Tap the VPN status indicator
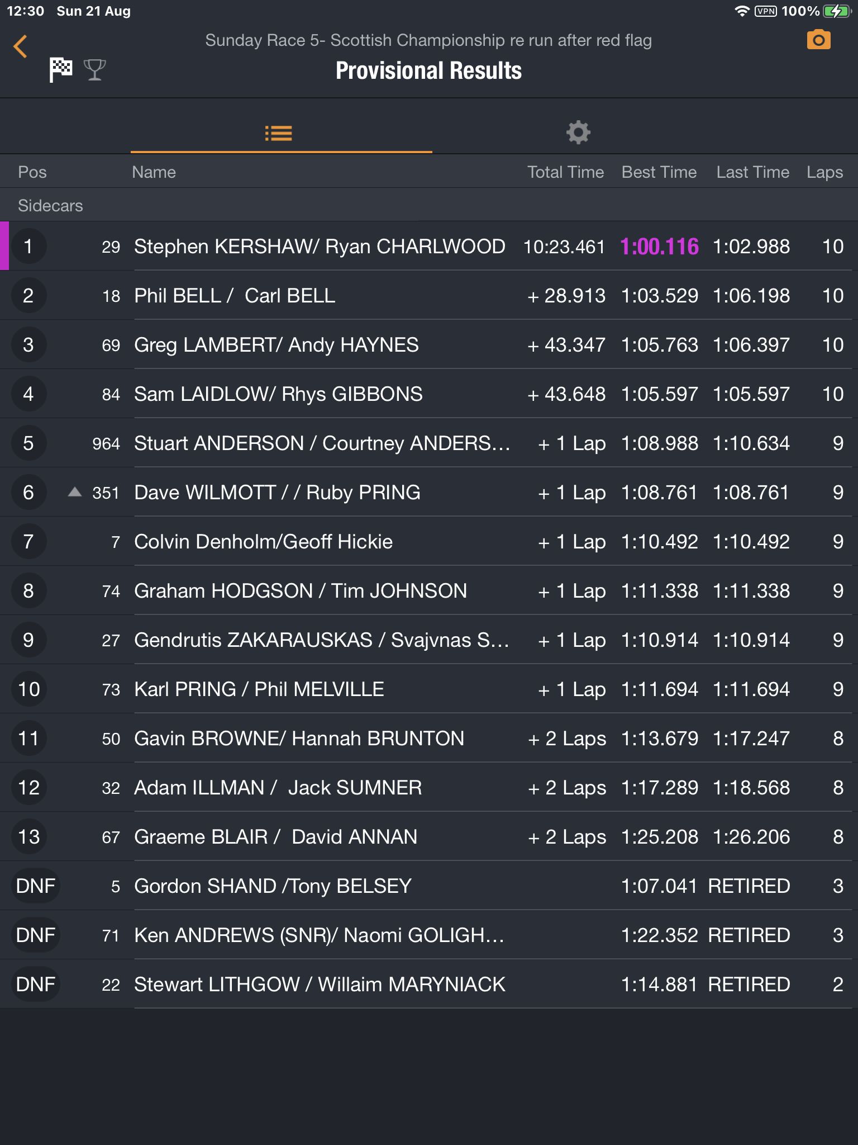The image size is (858, 1145). 765,11
